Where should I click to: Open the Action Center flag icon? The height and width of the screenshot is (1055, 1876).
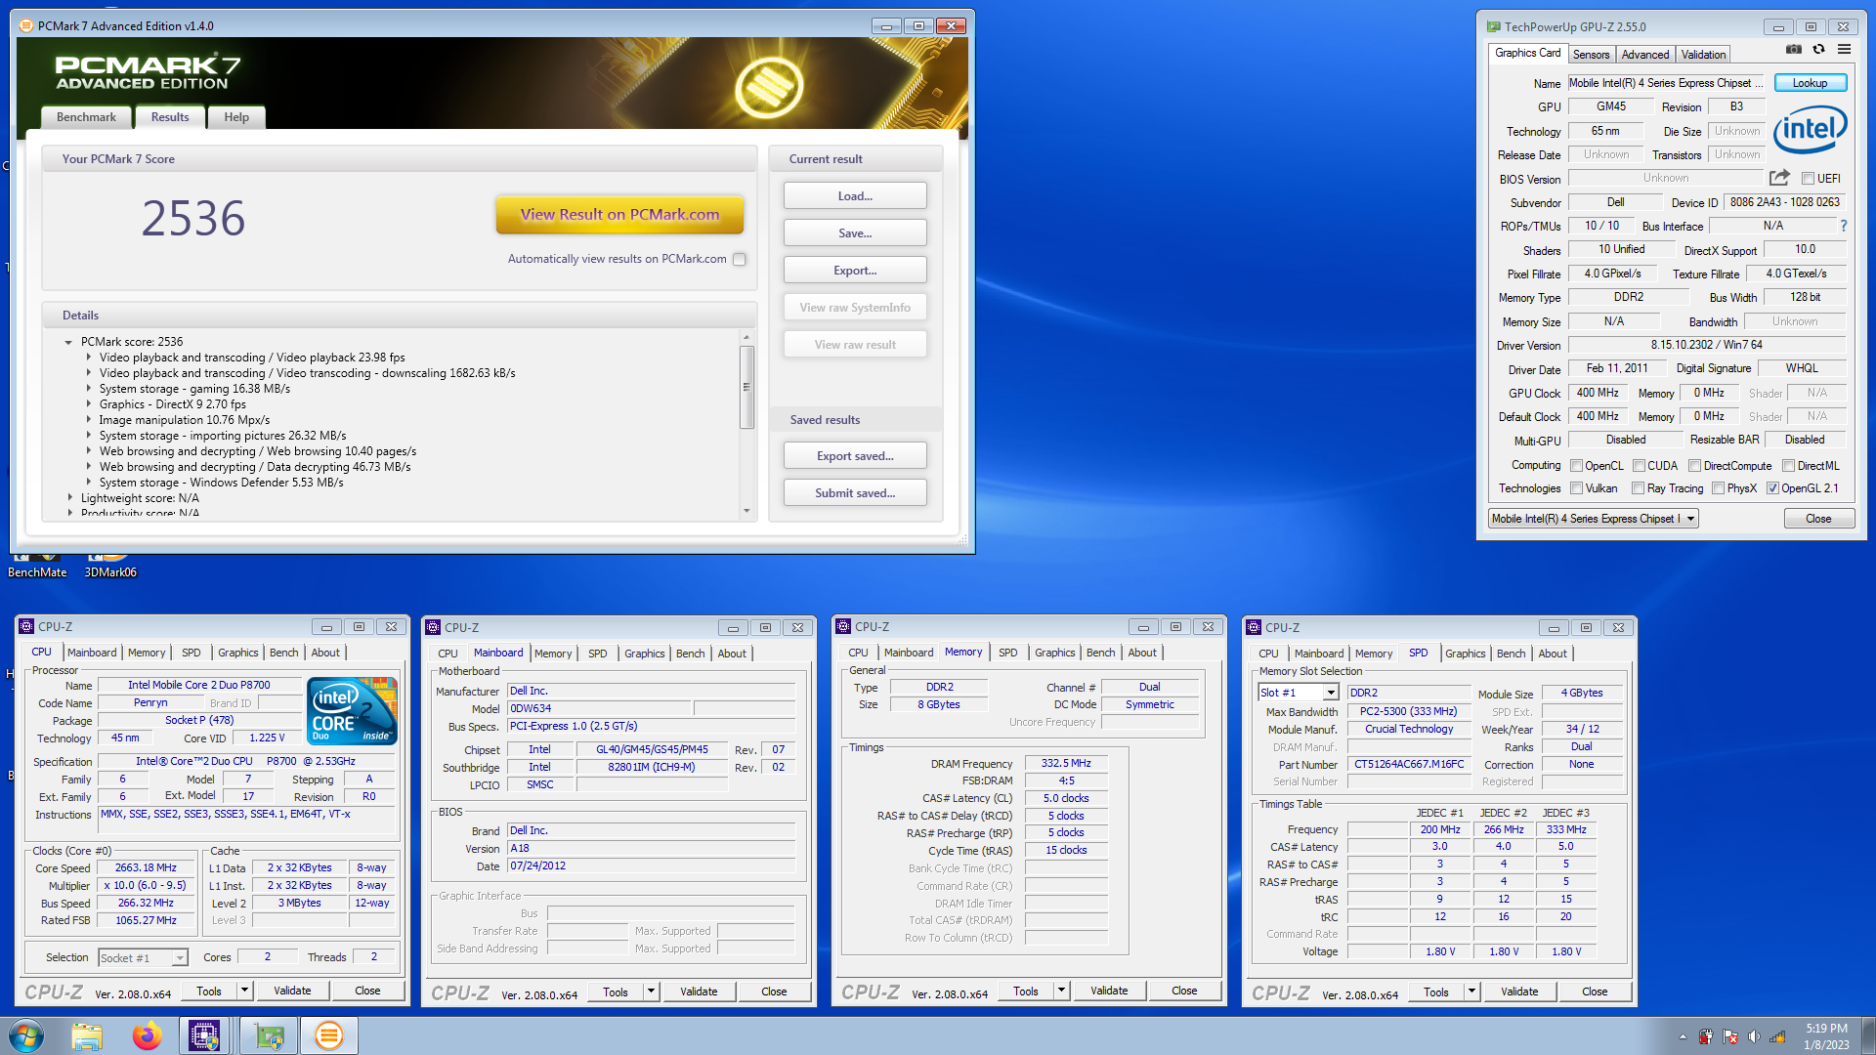tap(1729, 1036)
